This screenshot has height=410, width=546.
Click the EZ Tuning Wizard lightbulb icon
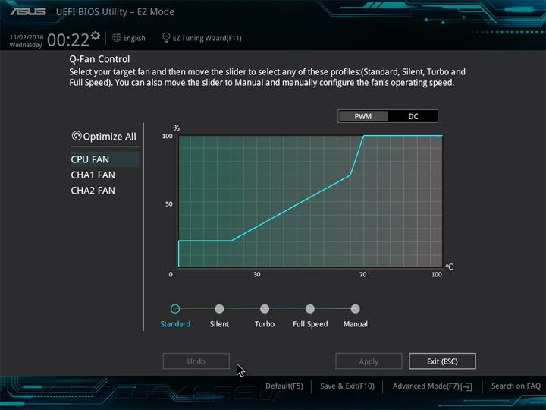pos(166,38)
